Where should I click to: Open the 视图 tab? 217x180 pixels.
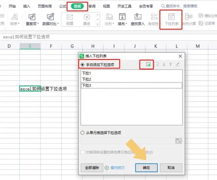106,6
